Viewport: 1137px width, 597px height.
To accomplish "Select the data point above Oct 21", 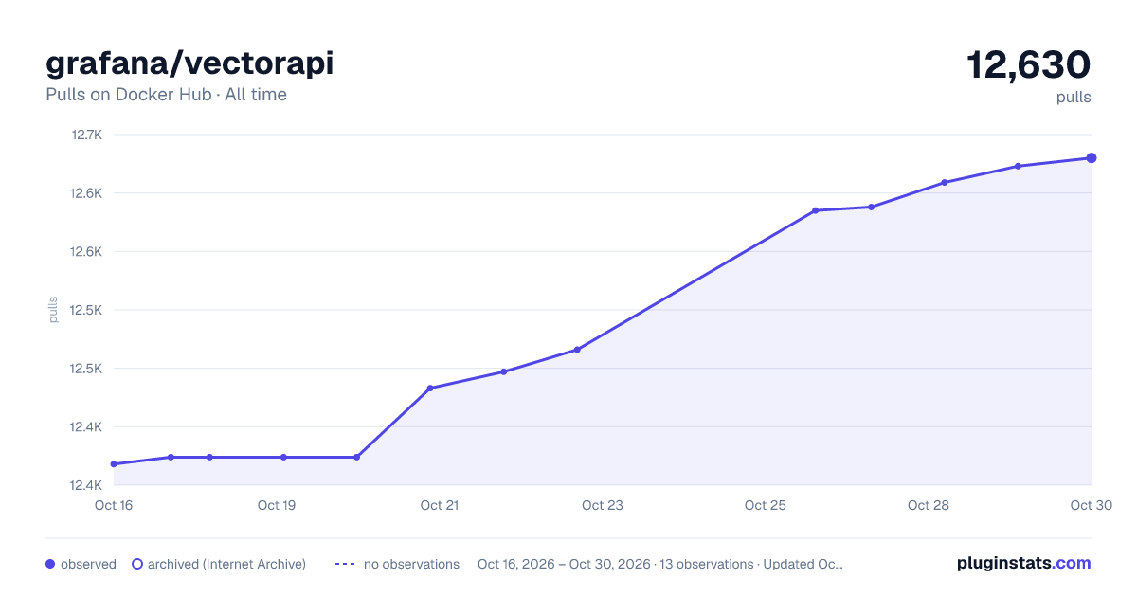I will coord(430,388).
